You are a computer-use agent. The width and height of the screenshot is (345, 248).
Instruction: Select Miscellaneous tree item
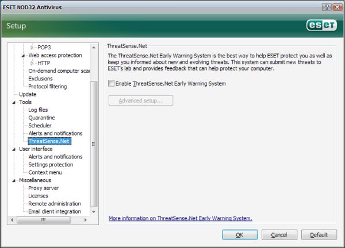tap(35, 180)
